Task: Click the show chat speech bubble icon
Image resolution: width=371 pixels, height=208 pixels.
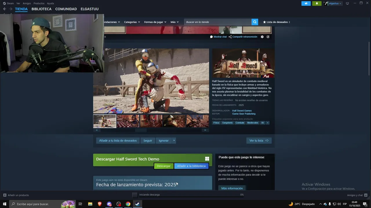Action: 211,37
